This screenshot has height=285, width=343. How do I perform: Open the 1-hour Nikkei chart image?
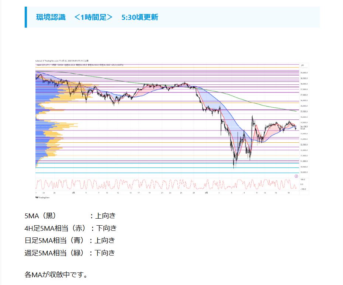[172, 129]
